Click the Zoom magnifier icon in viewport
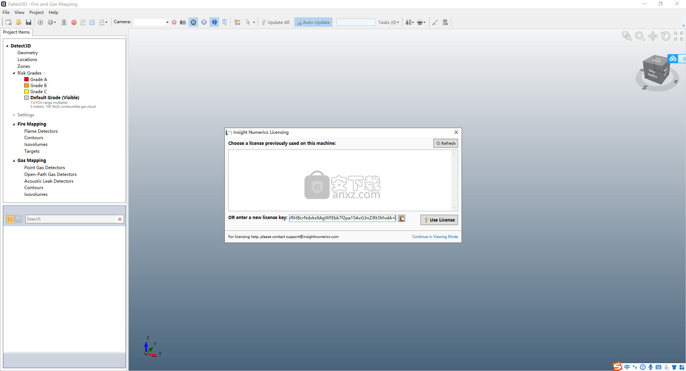Screen dimensions: 686x371 [x=640, y=36]
